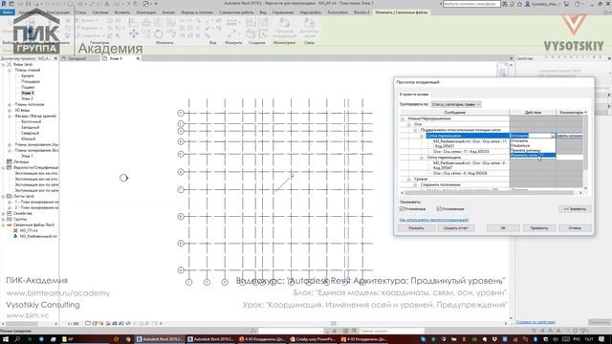Collapse the second Grid moved node
The height and width of the screenshot is (344, 612).
tap(422, 158)
